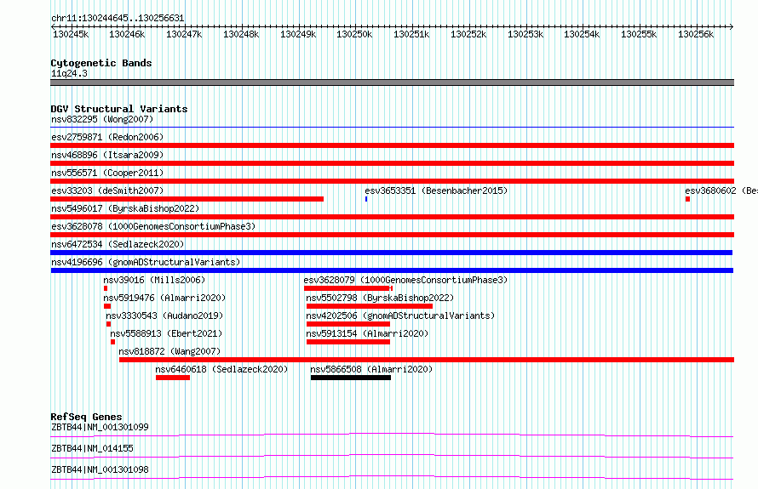Open the nsv5913154 (Almarri2020) variant label

tap(367, 333)
